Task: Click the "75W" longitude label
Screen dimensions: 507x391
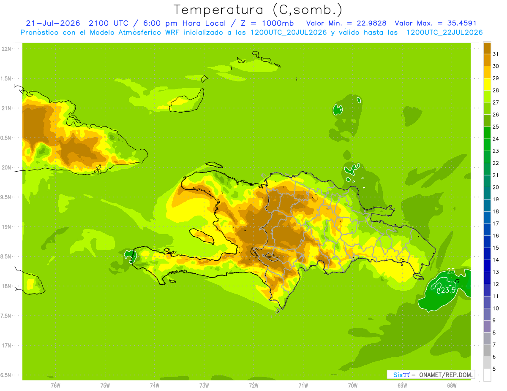Action: (105, 385)
